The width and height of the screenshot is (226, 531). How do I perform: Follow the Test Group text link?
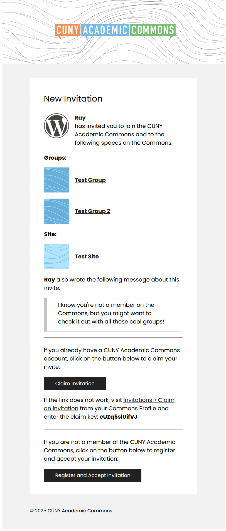[x=90, y=180]
